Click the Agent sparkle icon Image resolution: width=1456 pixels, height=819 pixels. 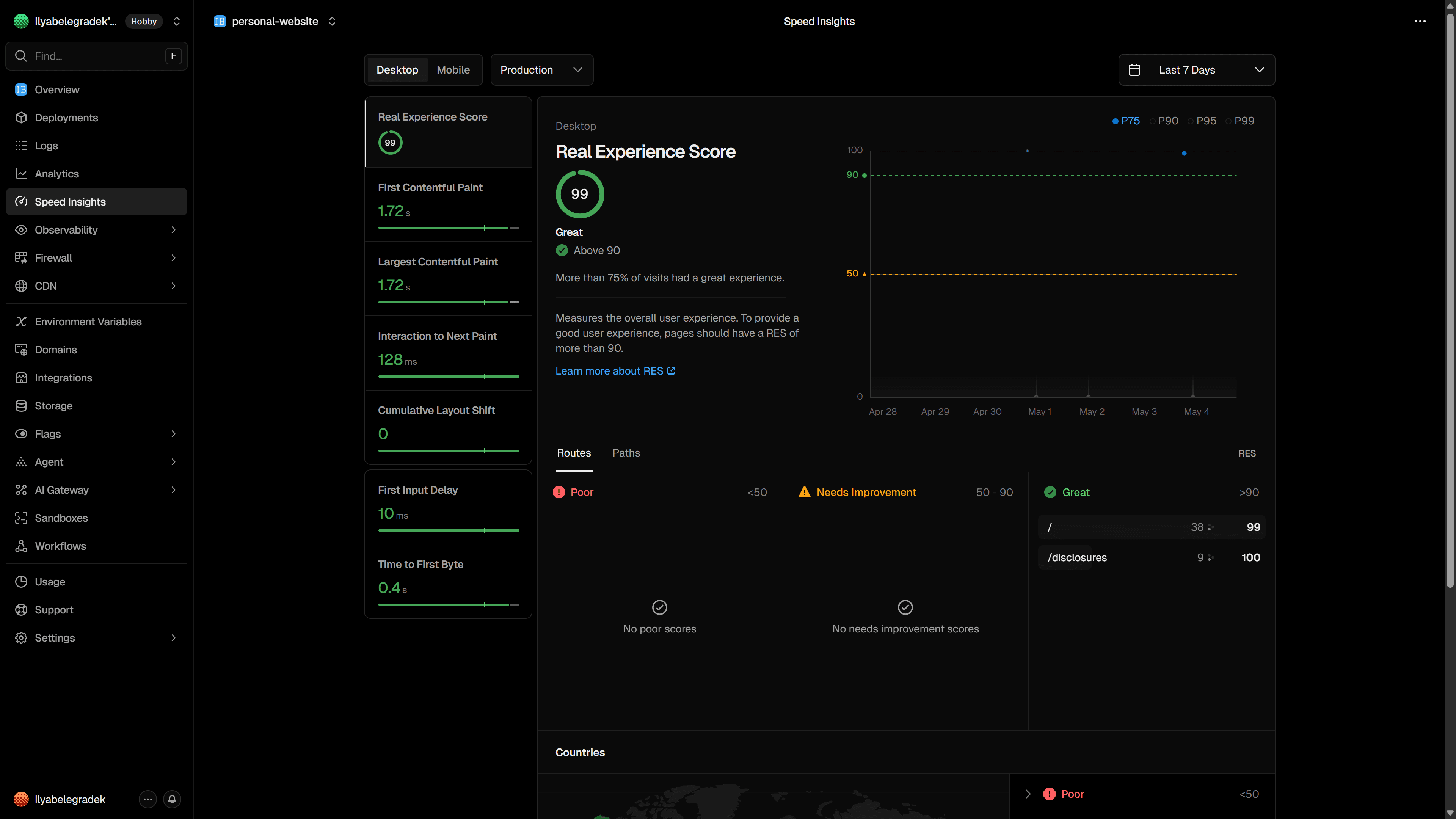pos(21,462)
